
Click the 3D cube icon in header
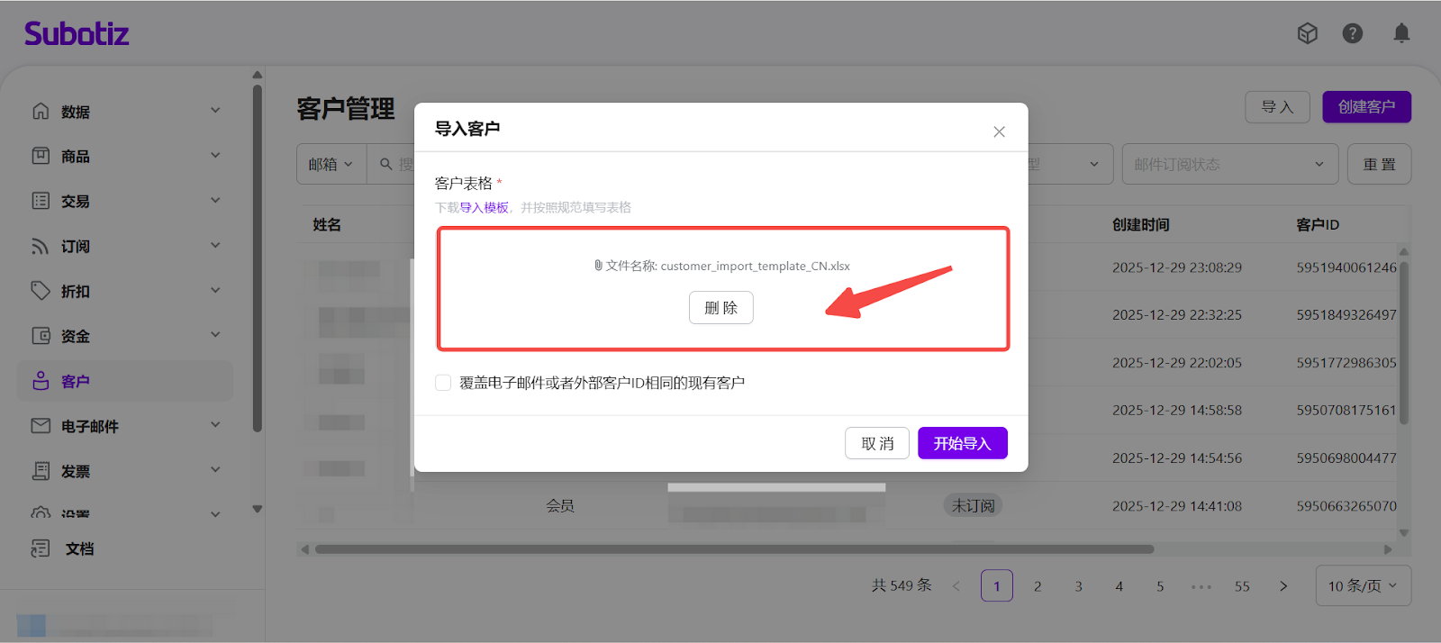tap(1307, 33)
